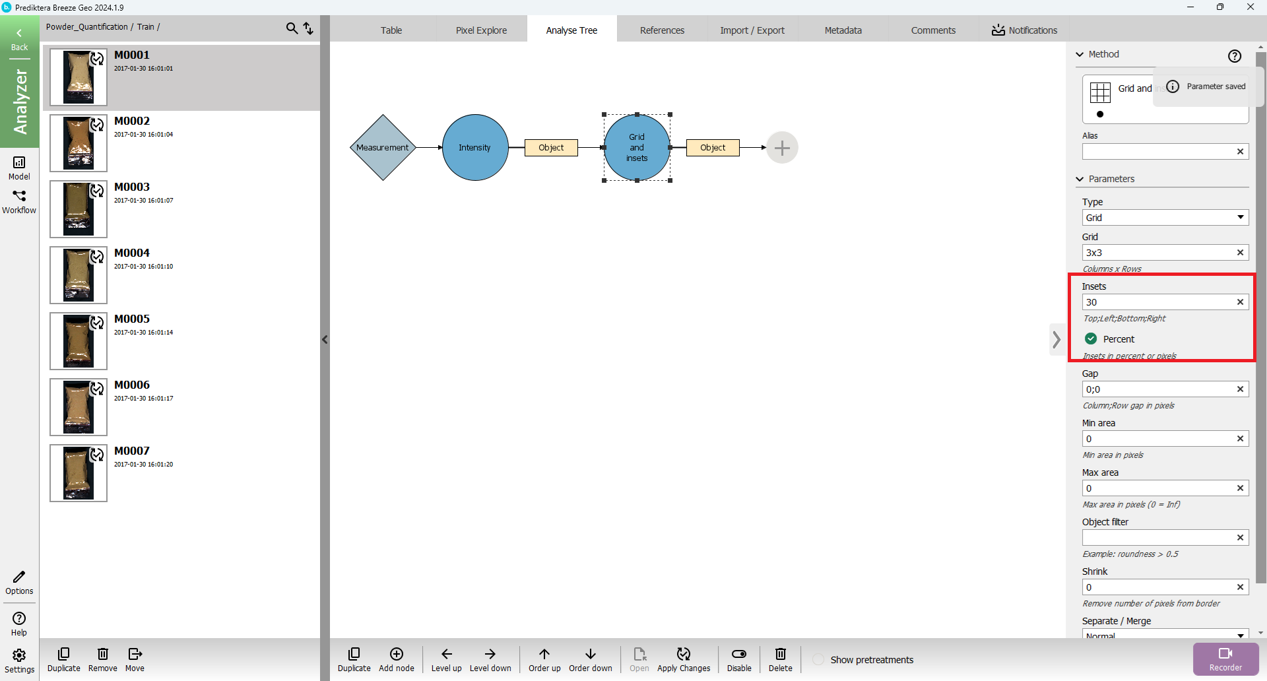
Task: Disable the selected node
Action: [x=739, y=654]
